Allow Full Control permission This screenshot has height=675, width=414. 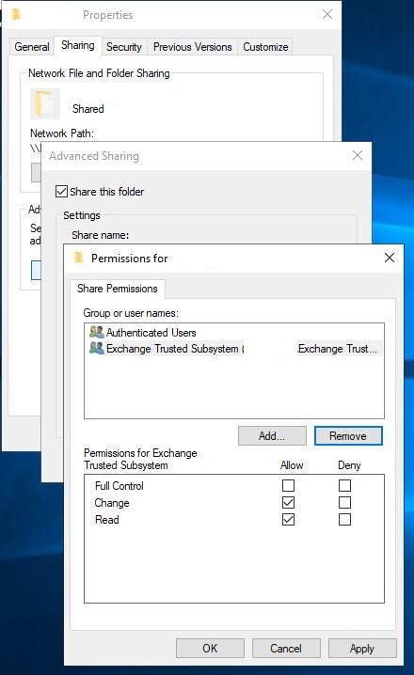coord(288,486)
